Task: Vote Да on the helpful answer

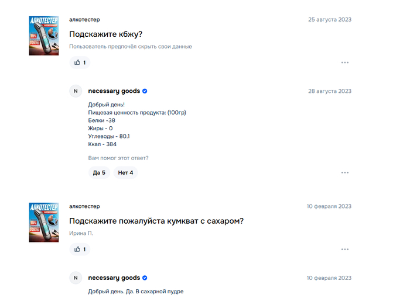Action: tap(99, 172)
